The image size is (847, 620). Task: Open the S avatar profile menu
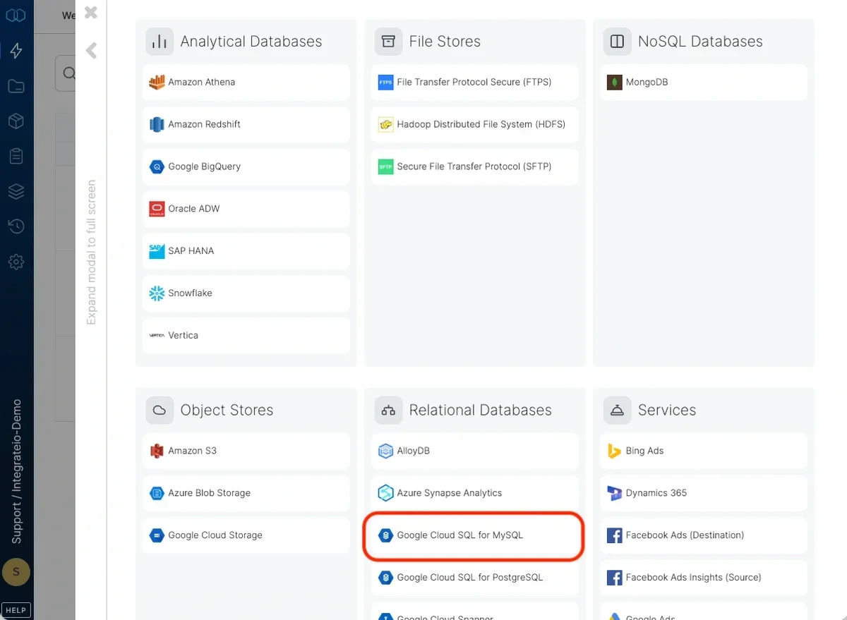(16, 572)
